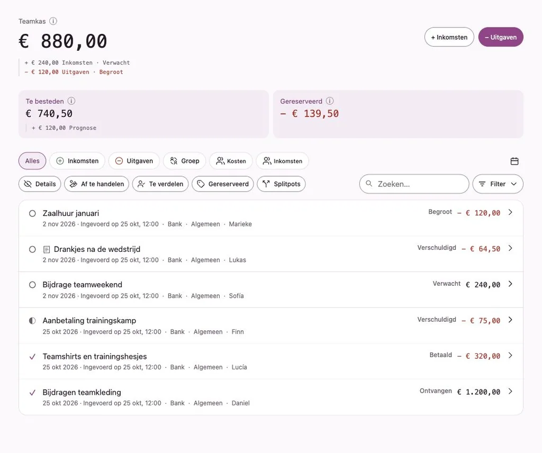
Task: Select the Uitgaven tab with minus icon
Action: 134,161
